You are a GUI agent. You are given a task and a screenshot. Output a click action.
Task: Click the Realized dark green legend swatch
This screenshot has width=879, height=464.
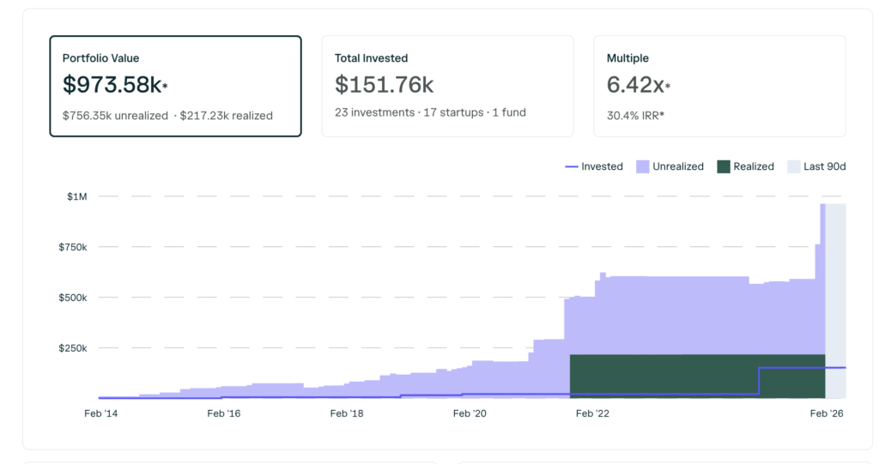point(723,166)
